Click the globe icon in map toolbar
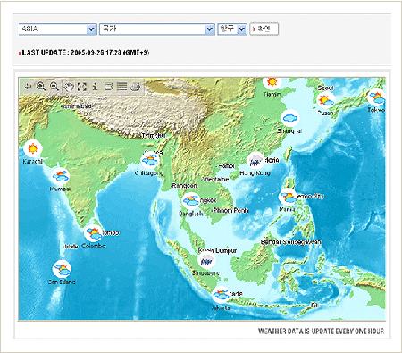Screen dimensions: 402x353 pos(136,87)
